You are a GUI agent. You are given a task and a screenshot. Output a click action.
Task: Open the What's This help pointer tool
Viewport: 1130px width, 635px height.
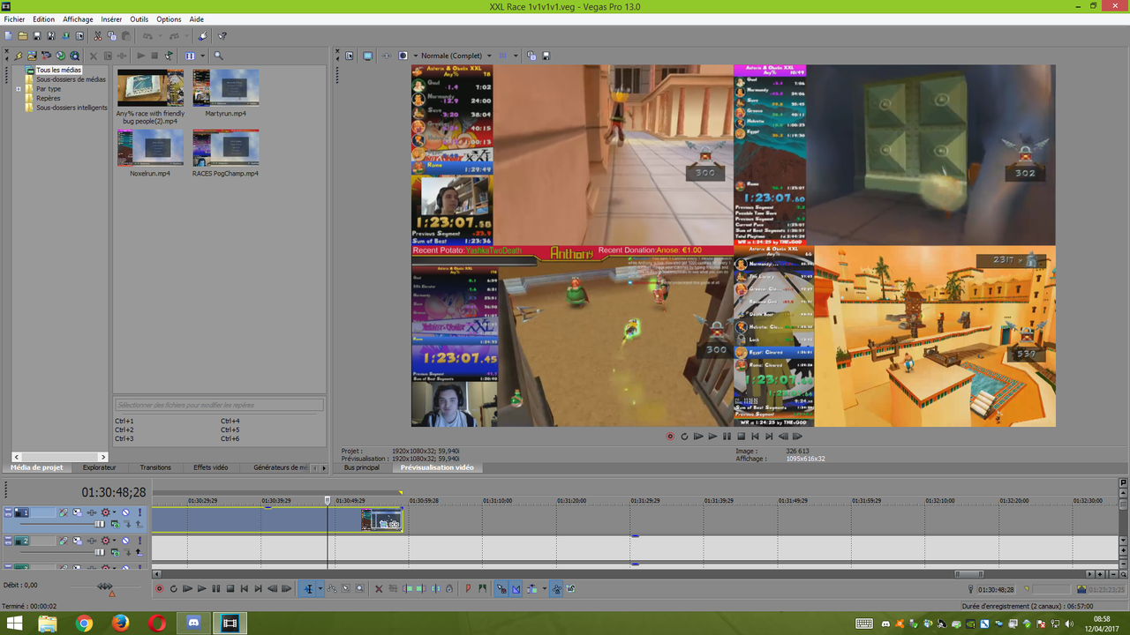click(x=222, y=36)
